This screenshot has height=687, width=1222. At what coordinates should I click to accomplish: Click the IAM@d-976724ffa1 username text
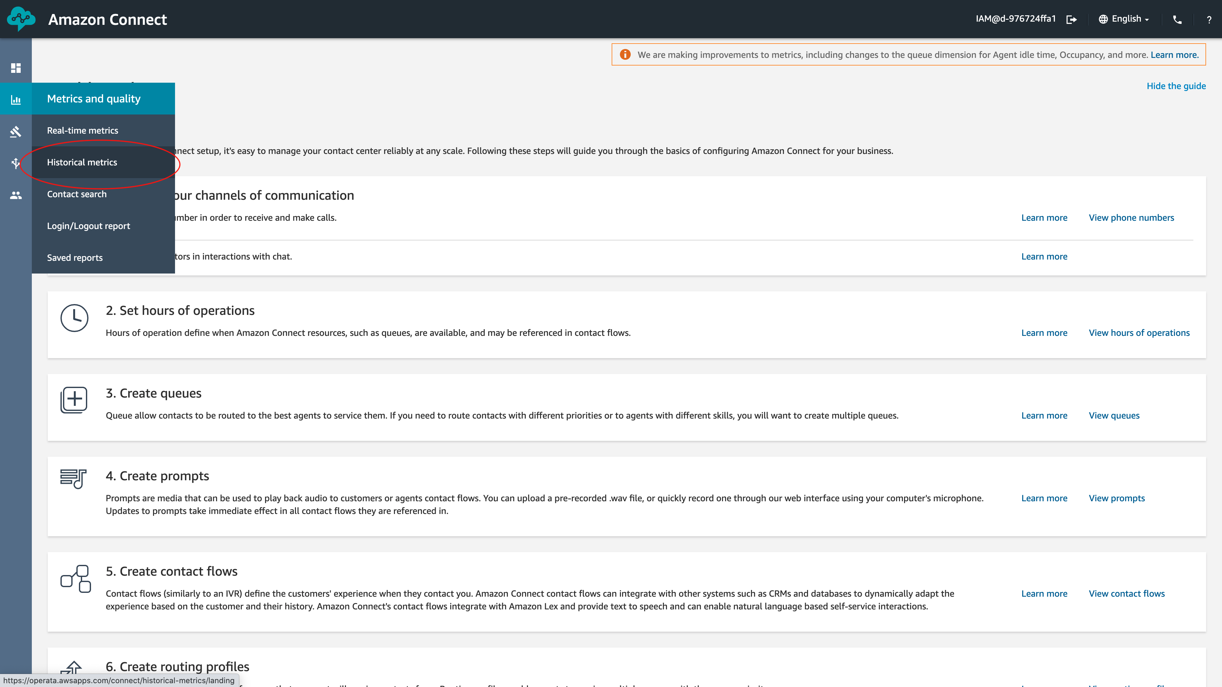pyautogui.click(x=1016, y=18)
